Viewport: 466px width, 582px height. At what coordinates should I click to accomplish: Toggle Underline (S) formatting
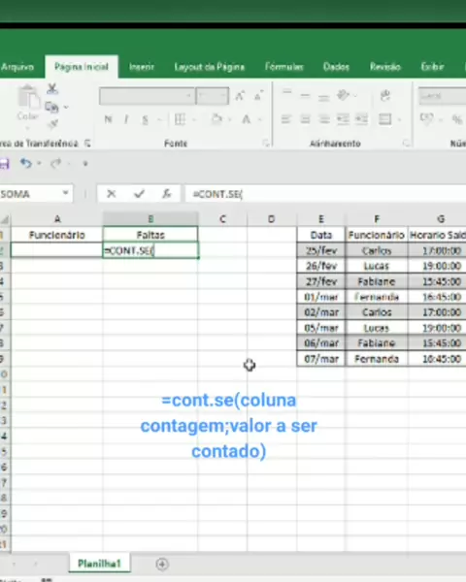pos(145,119)
